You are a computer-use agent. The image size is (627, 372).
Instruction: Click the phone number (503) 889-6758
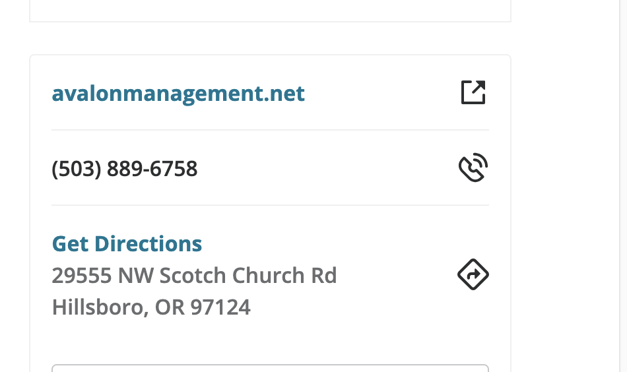pyautogui.click(x=125, y=169)
